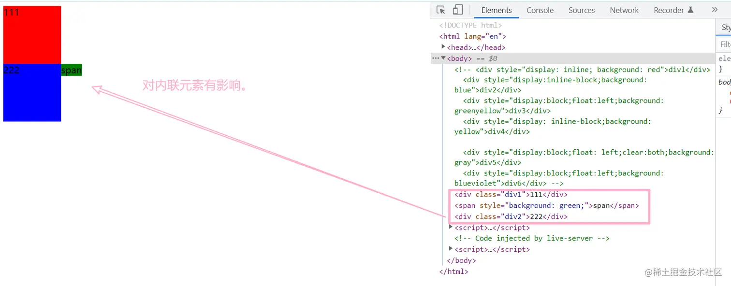Expand the second script element after live-server comment
731x286 pixels.
(x=451, y=249)
